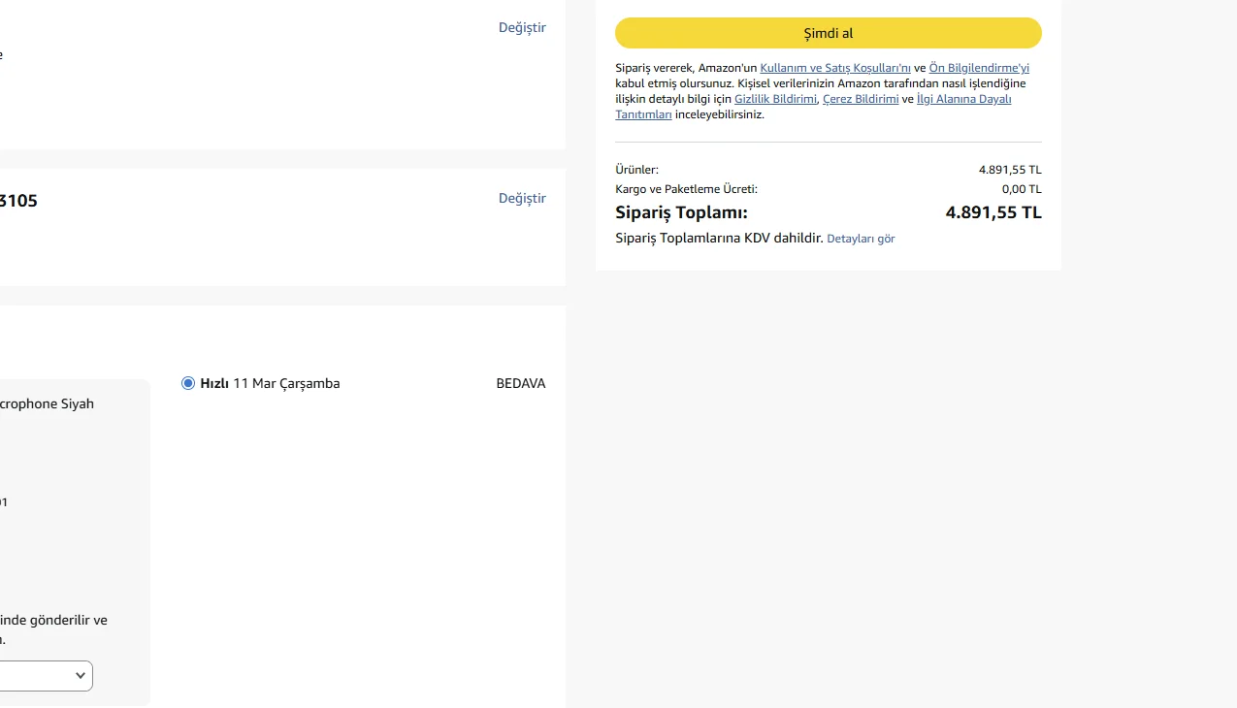The width and height of the screenshot is (1237, 708).
Task: Click the bold 4.891,55 TL order total
Action: pyautogui.click(x=993, y=212)
